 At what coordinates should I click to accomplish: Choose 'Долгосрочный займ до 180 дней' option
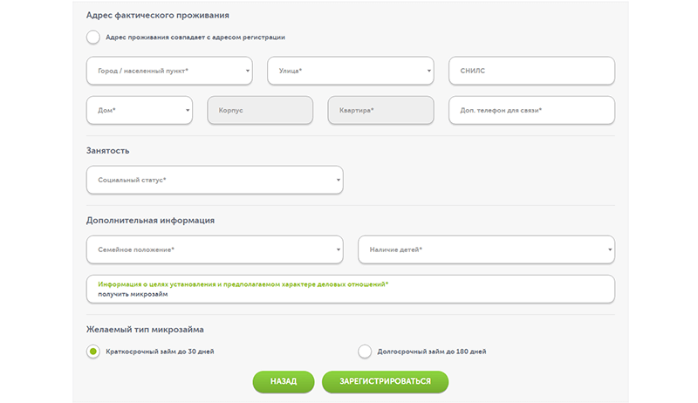click(x=365, y=352)
